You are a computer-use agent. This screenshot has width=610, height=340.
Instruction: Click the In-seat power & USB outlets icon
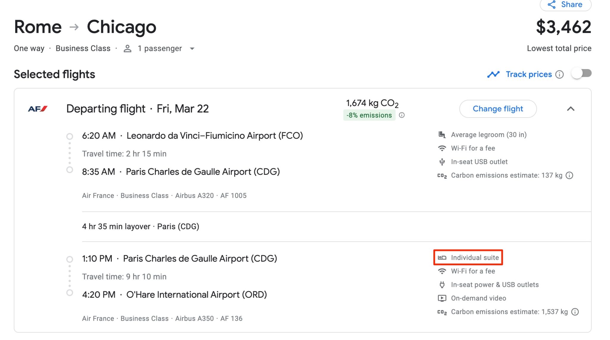(x=443, y=285)
